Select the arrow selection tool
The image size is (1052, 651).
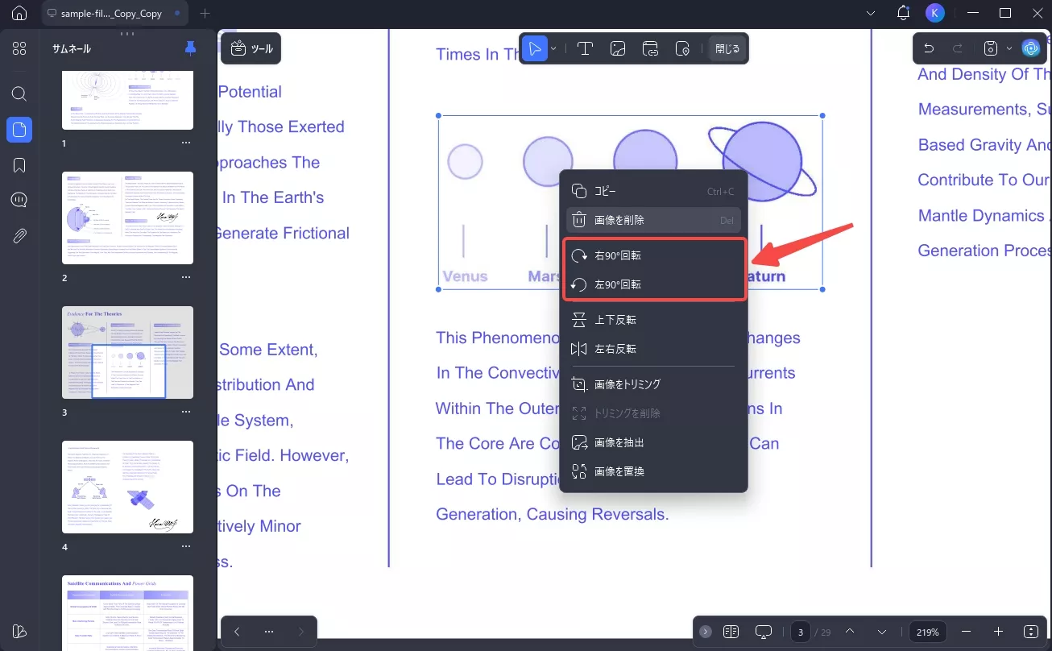coord(534,48)
